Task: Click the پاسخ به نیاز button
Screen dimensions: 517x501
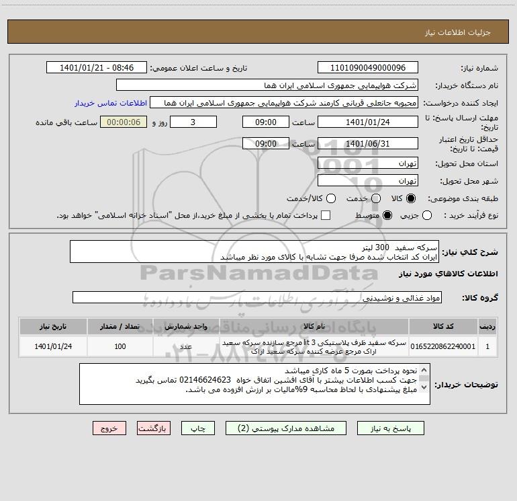Action: (390, 428)
